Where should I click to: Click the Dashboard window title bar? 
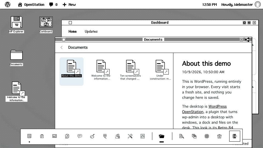[x=160, y=23]
